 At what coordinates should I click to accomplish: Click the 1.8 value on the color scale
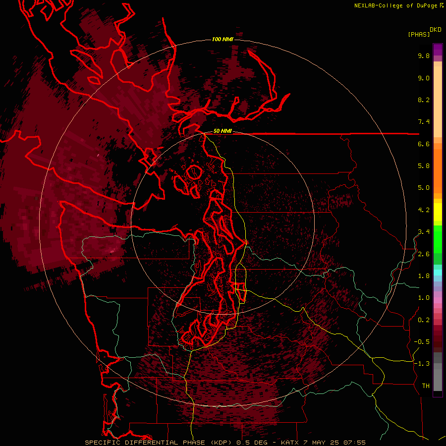click(424, 276)
